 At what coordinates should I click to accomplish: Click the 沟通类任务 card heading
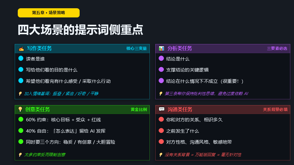(180, 109)
